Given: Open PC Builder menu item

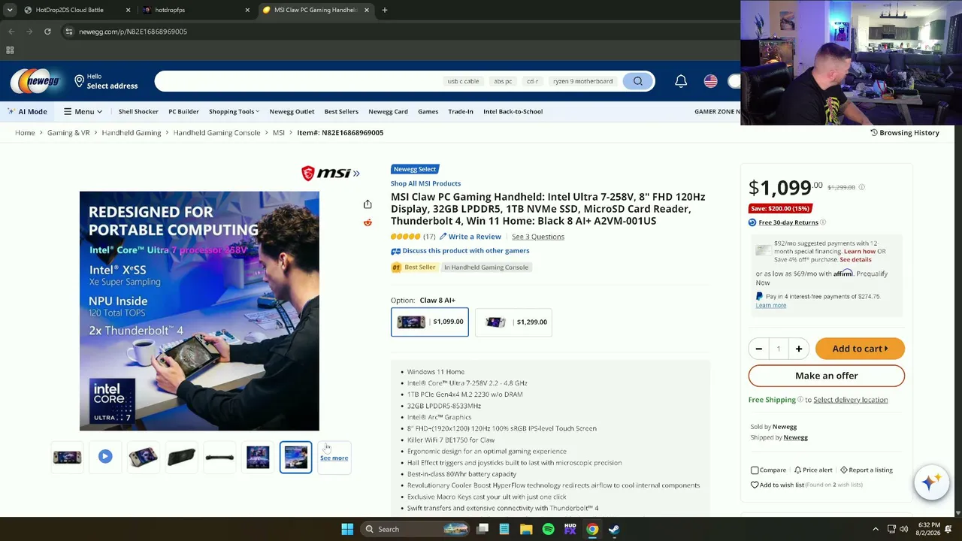Looking at the screenshot, I should (x=183, y=111).
